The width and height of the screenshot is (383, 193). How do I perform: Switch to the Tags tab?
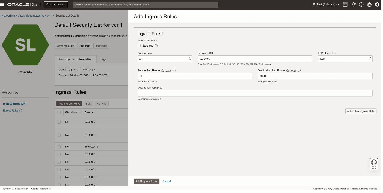coord(103,59)
